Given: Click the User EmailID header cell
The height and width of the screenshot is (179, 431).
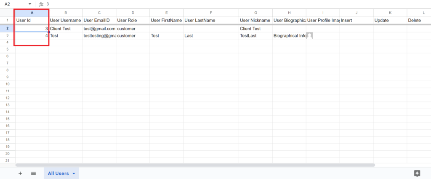Looking at the screenshot, I should click(x=99, y=20).
